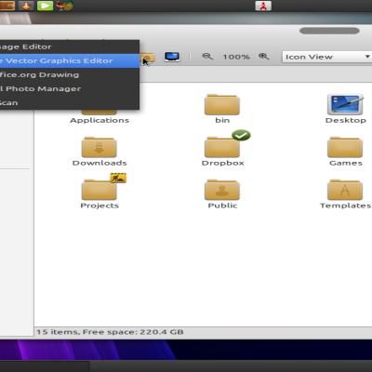
Task: Open the green play arrow launcher in panel
Action: (x=45, y=6)
